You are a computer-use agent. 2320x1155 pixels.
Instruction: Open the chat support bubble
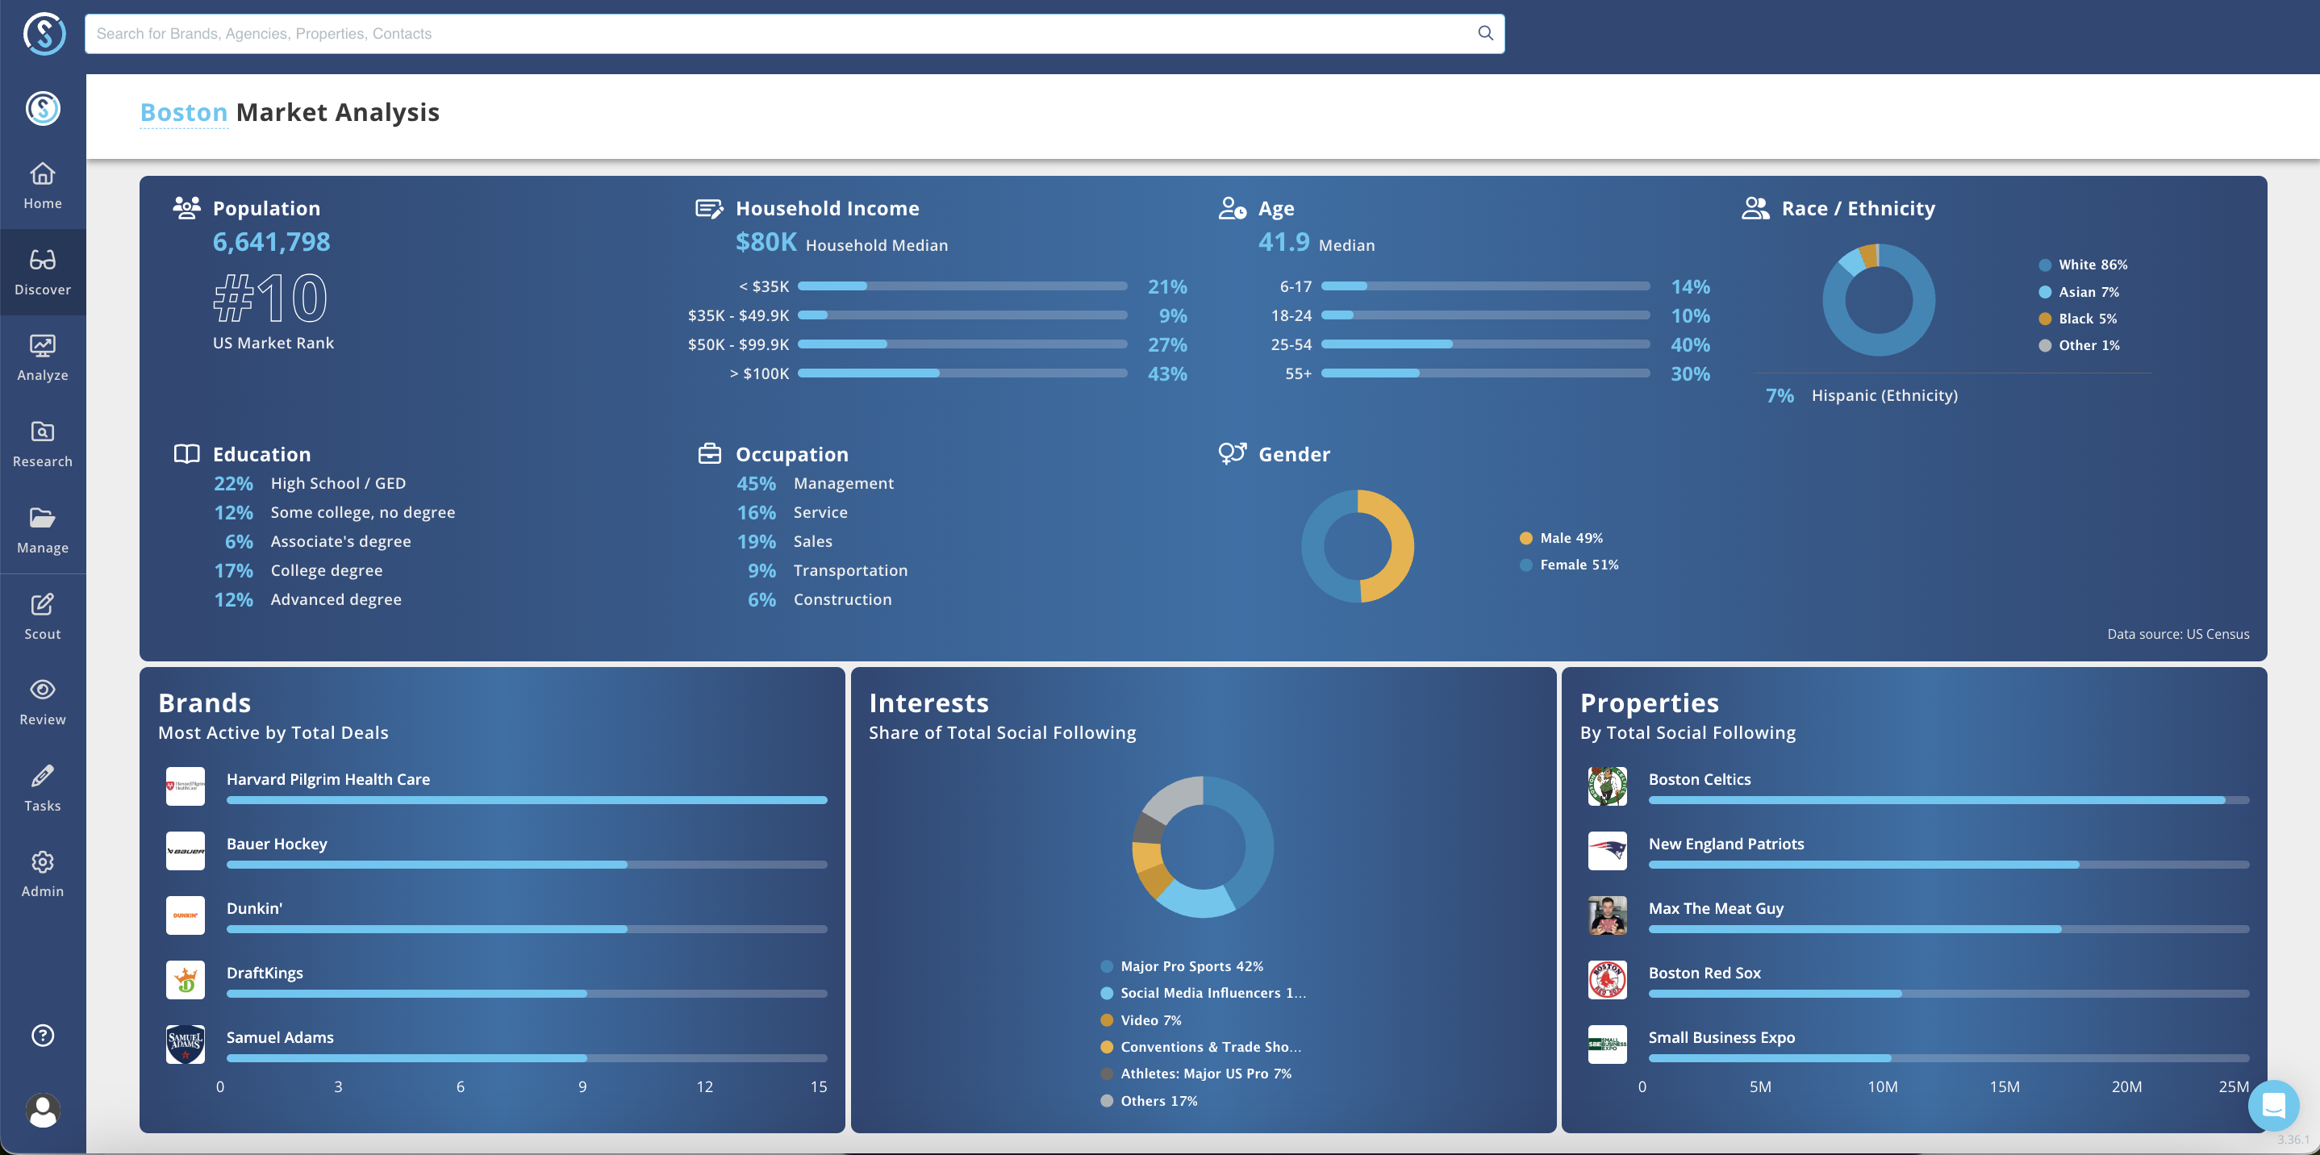click(x=2273, y=1104)
